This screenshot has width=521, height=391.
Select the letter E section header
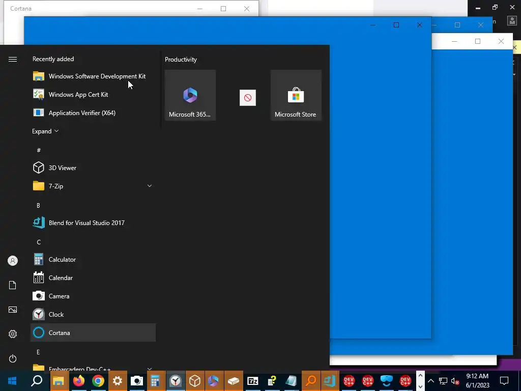coord(38,352)
